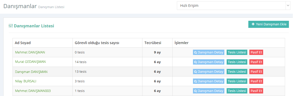Add a new advisor with Yeni Danışman Ekle

268,24
